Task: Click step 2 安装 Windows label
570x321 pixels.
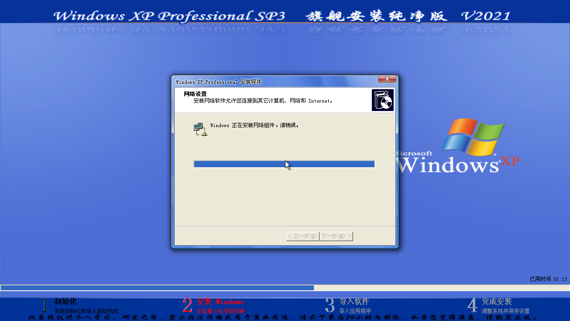Action: [220, 302]
